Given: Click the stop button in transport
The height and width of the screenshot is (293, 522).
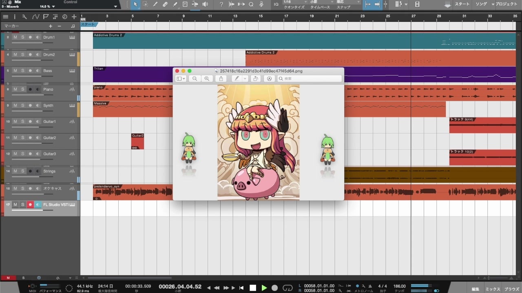Looking at the screenshot, I should [253, 288].
